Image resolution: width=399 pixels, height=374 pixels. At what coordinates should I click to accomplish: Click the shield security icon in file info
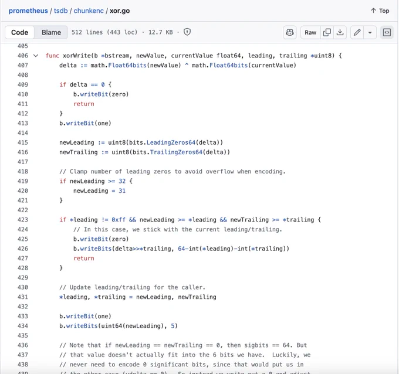187,32
